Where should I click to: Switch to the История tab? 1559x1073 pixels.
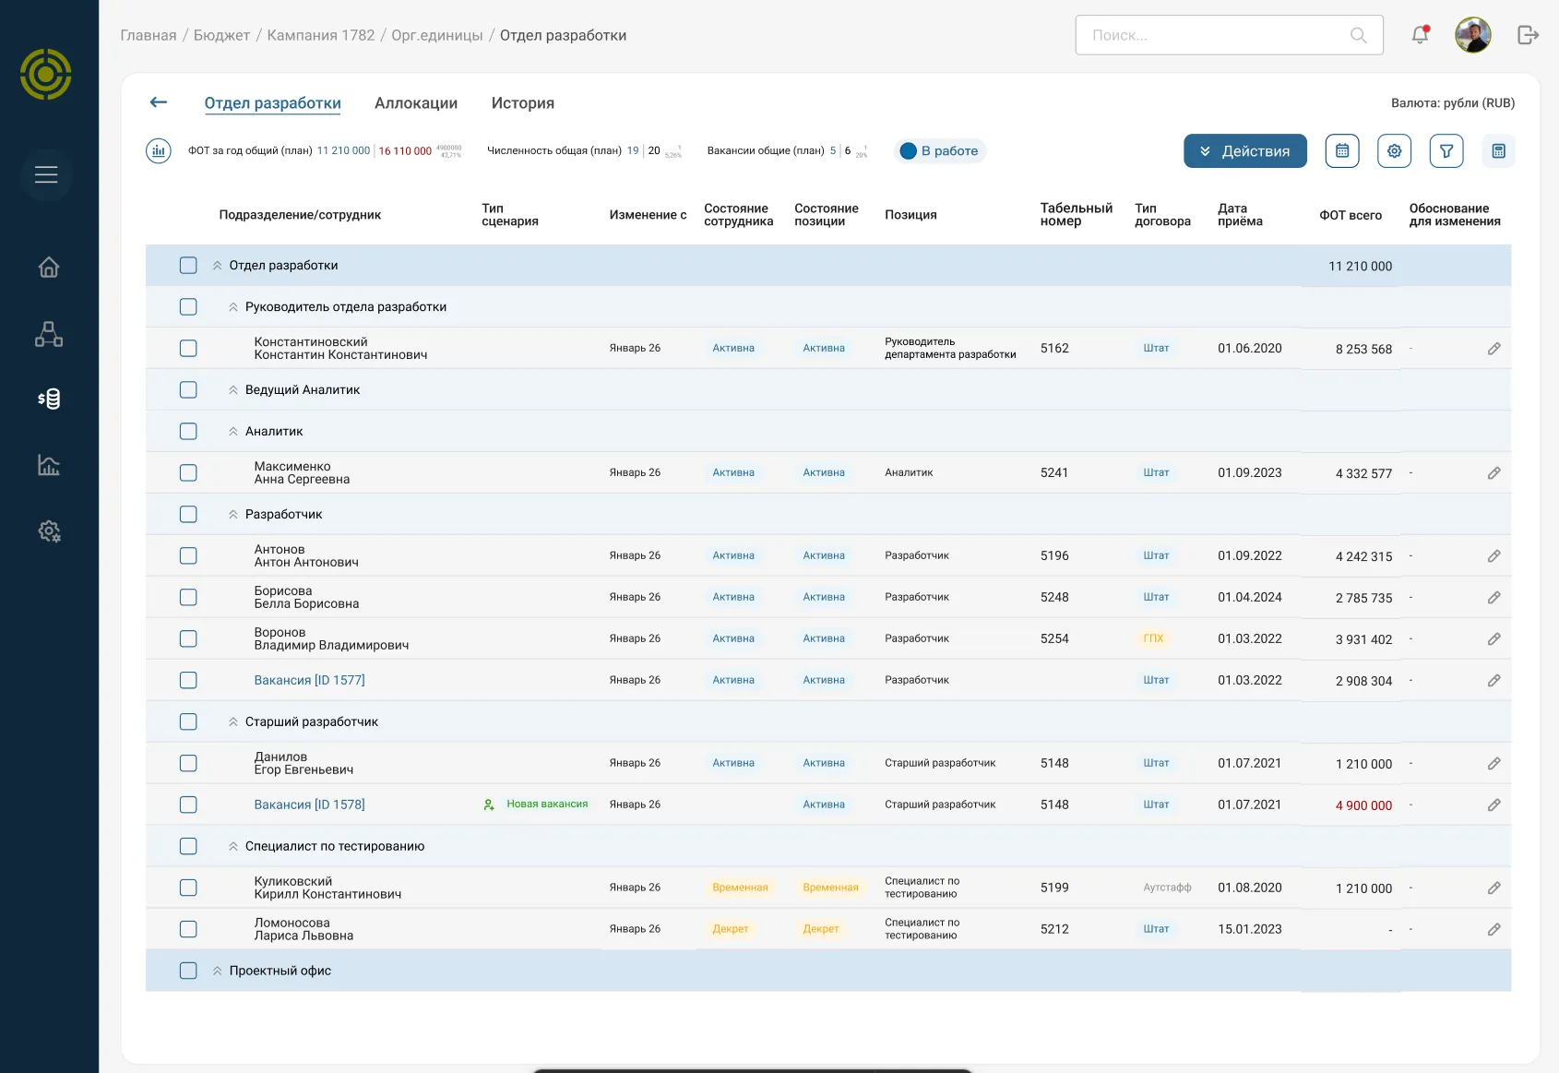coord(522,103)
